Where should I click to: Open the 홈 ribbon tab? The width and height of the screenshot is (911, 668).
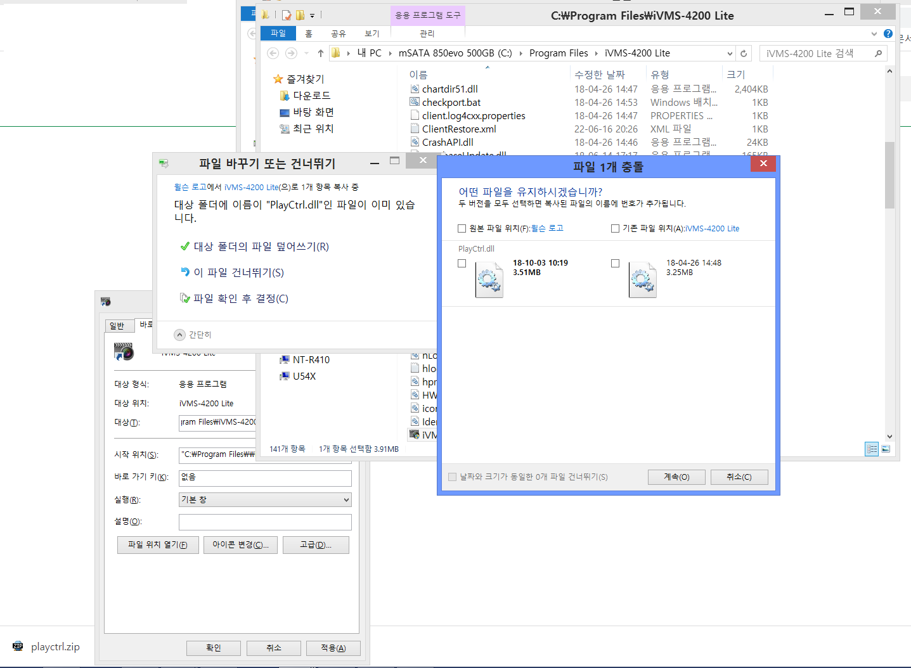point(309,34)
